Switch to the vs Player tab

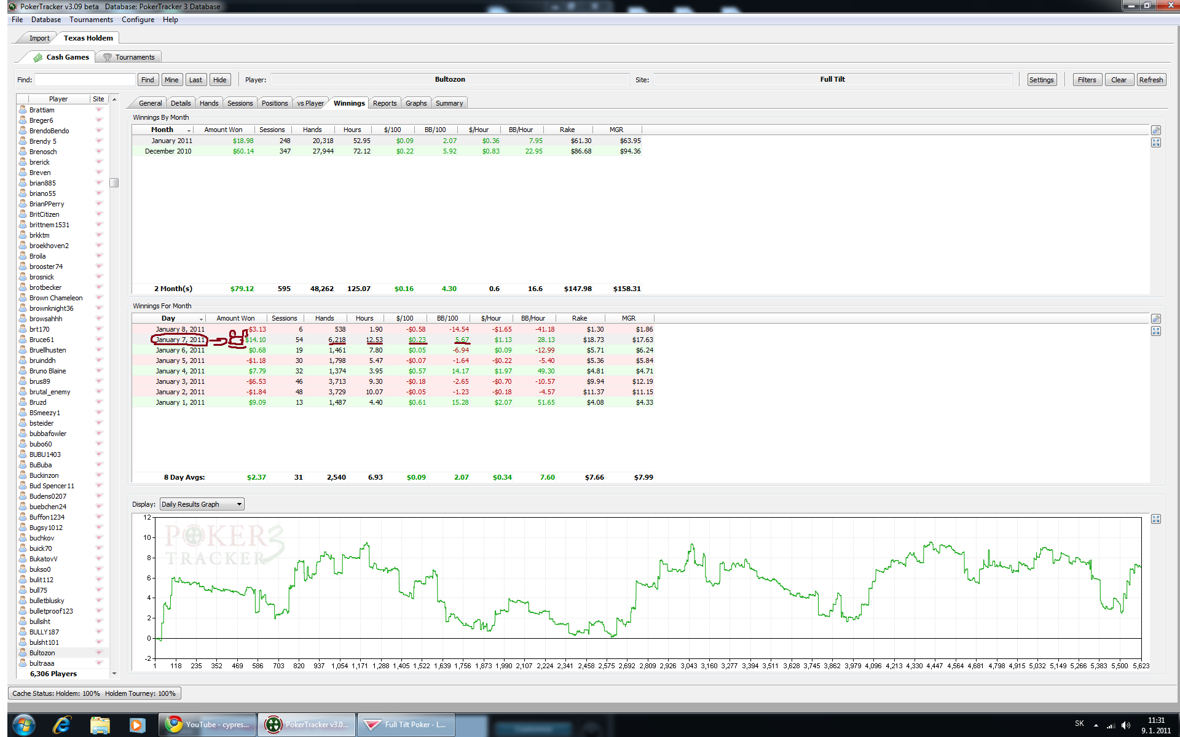(310, 103)
